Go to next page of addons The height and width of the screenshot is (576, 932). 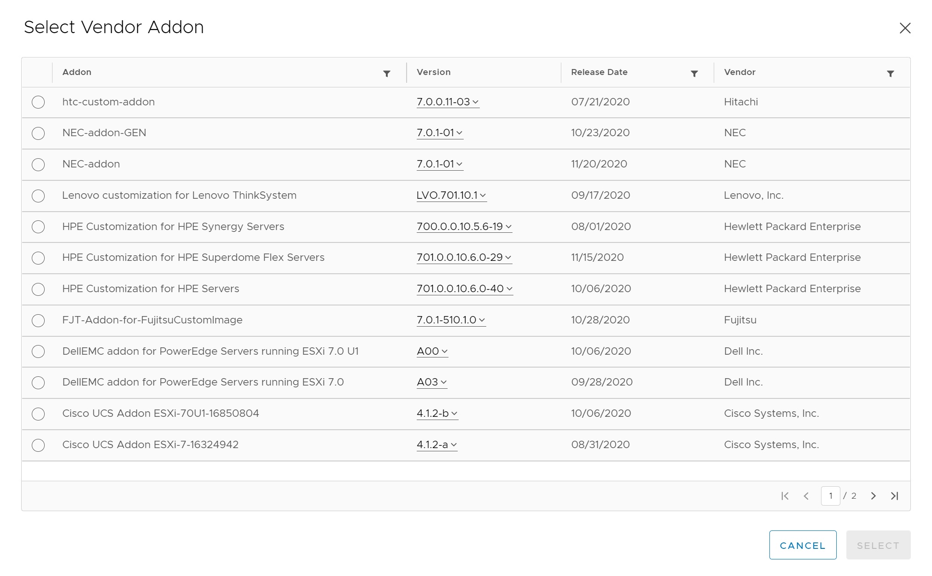click(x=873, y=496)
